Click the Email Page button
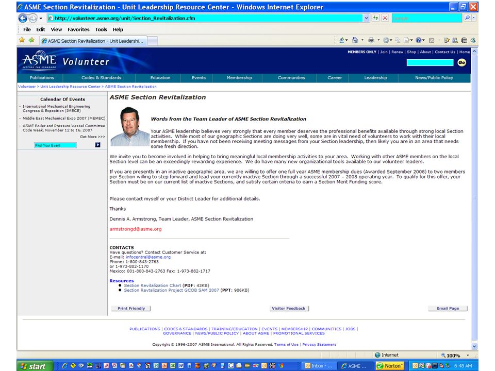Image resolution: width=495 pixels, height=371 pixels. [x=448, y=308]
